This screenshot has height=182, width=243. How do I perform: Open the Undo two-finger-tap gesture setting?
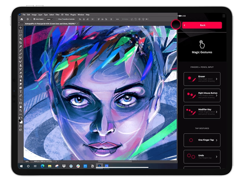coord(202,157)
